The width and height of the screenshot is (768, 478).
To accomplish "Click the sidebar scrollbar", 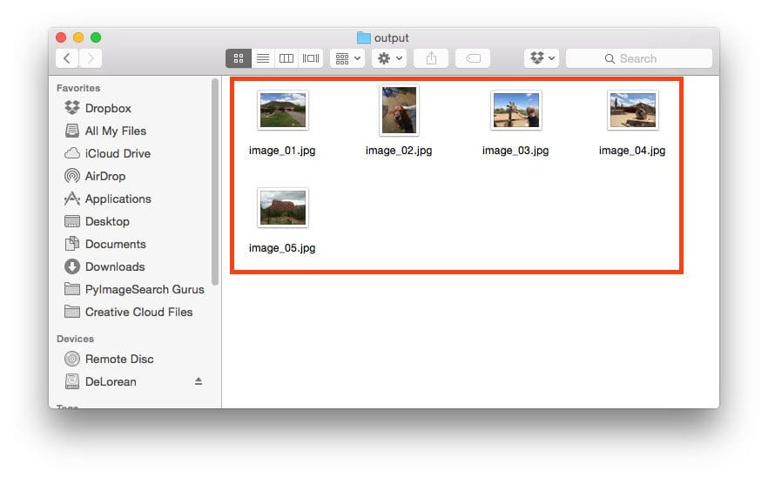I will 215,182.
